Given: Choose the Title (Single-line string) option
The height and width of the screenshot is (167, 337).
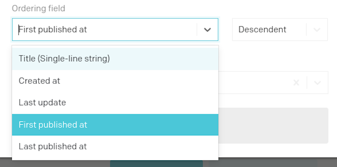Looking at the screenshot, I should click(115, 59).
